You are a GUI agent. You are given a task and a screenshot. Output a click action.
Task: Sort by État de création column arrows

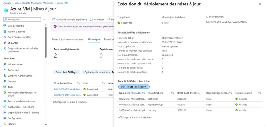tap(260, 93)
